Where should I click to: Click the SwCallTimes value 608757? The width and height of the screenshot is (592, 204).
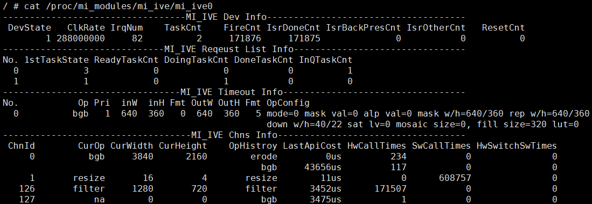tap(455, 178)
